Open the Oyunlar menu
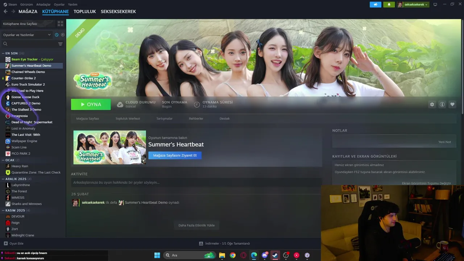The height and width of the screenshot is (261, 464). (x=59, y=4)
